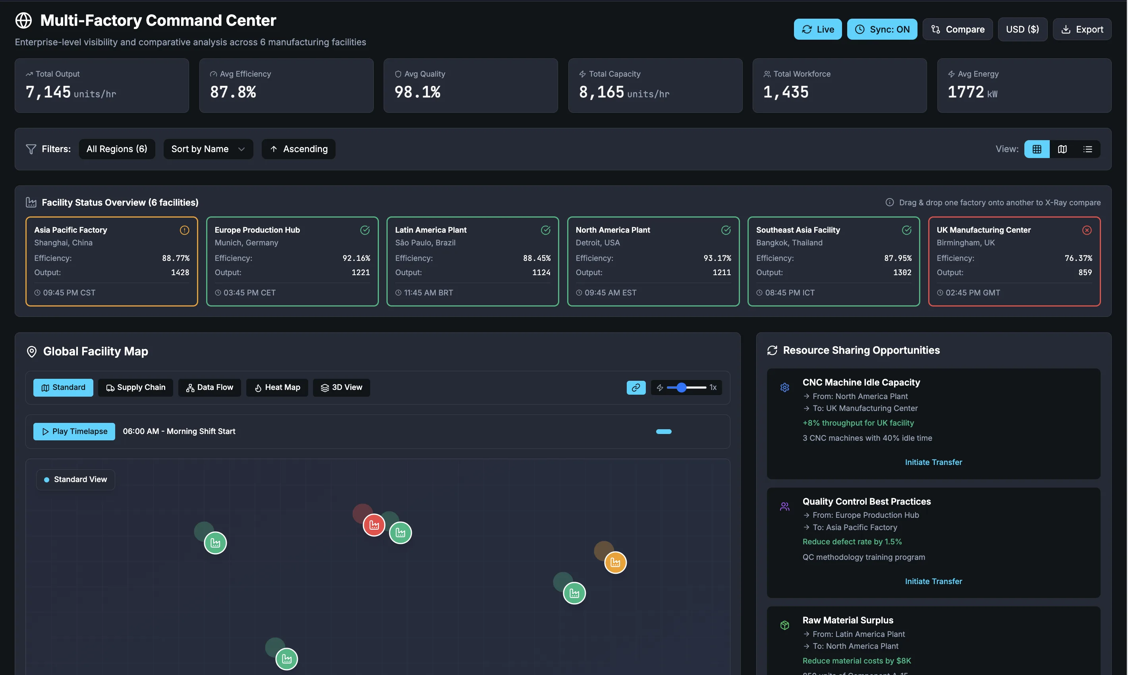Click the Avg Efficiency metric card
1128x675 pixels.
pyautogui.click(x=286, y=85)
